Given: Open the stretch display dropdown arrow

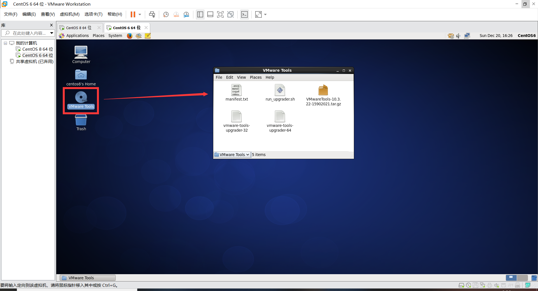Looking at the screenshot, I should (x=265, y=14).
